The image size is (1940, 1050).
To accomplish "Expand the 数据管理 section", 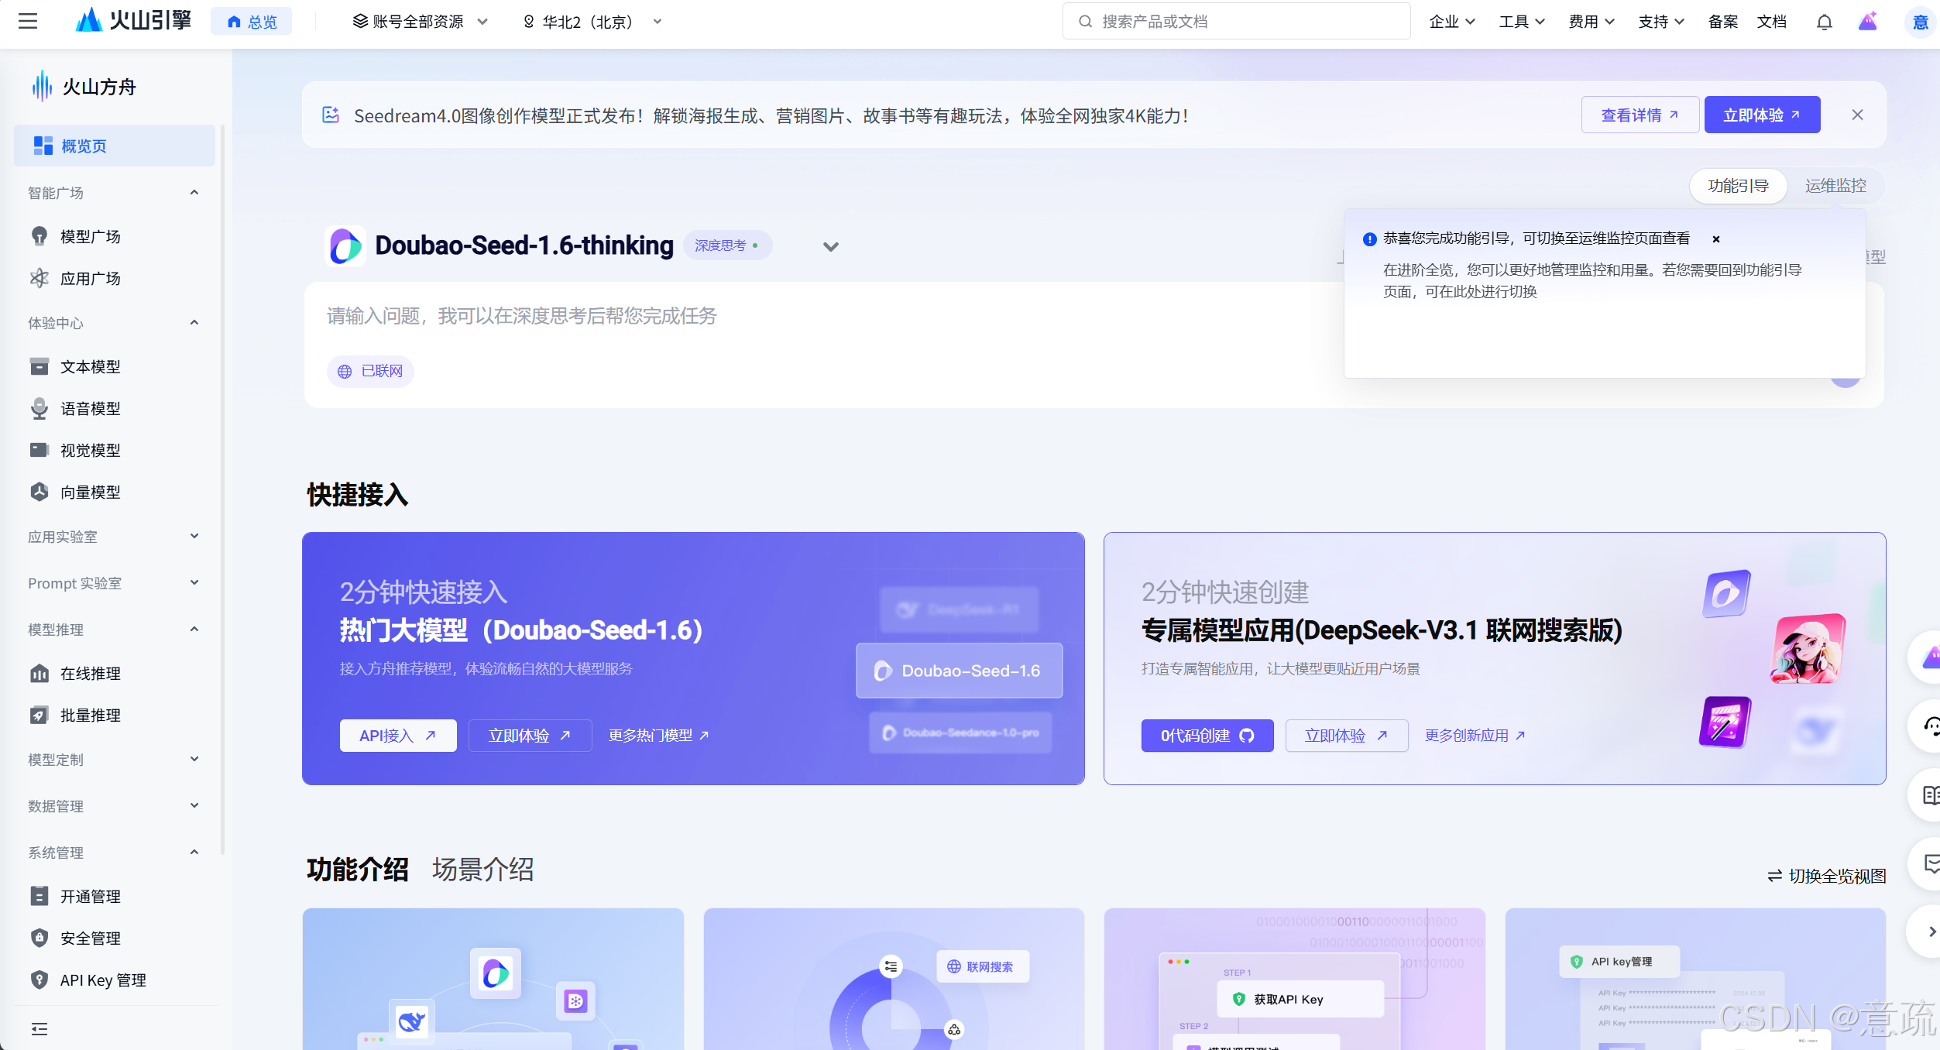I will (x=194, y=806).
